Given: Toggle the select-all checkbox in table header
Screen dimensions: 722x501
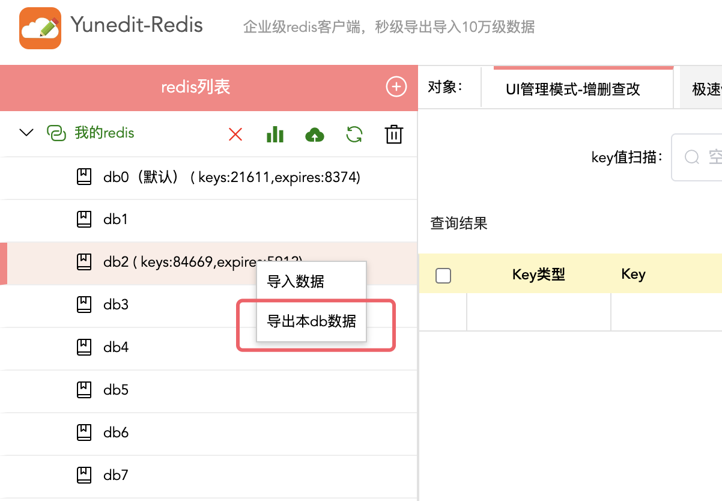Looking at the screenshot, I should 443,276.
